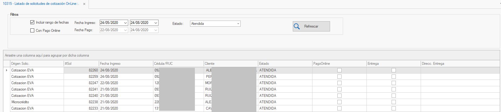Select solicitud number 82238 cell
Screen dimensions: 501x112
click(x=82, y=102)
